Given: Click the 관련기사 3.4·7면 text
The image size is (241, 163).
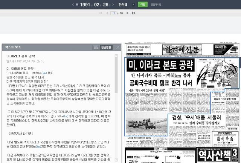Looking at the screenshot, I should pos(21,133).
